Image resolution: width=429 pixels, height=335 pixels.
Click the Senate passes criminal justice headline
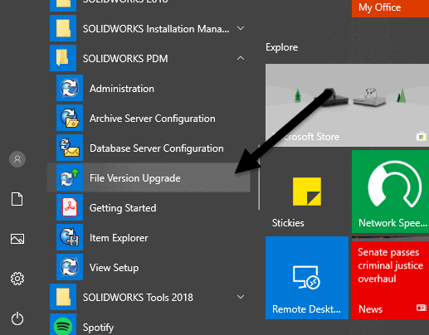point(390,265)
